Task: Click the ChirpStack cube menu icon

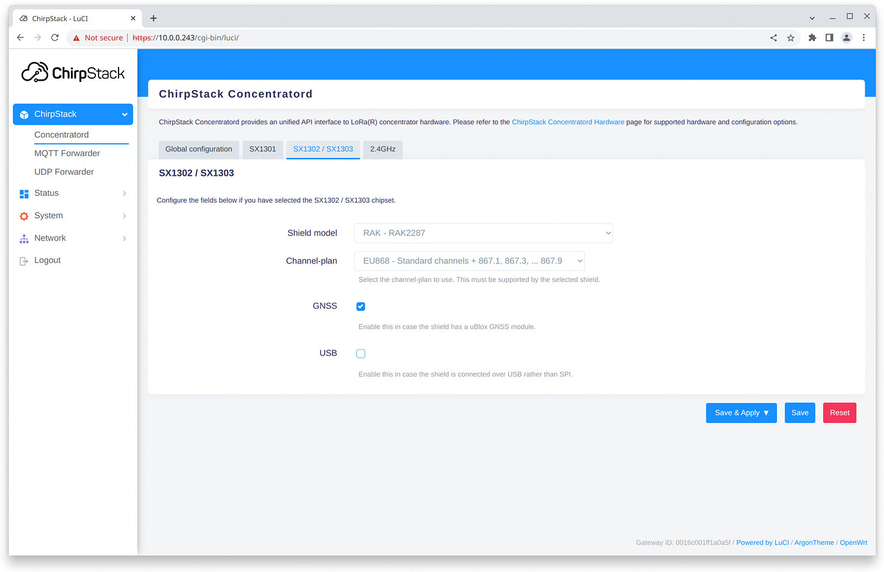Action: pos(24,115)
